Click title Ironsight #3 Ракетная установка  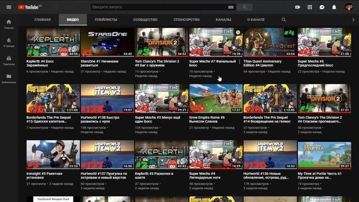click(44, 176)
